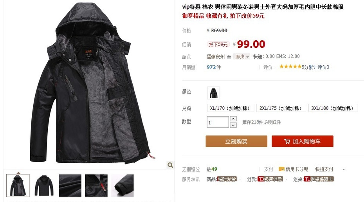Click the T1 return guarantee card badge
This screenshot has height=202, width=364.
319,179
